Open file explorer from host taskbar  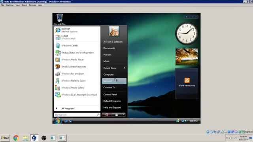pyautogui.click(x=25, y=138)
